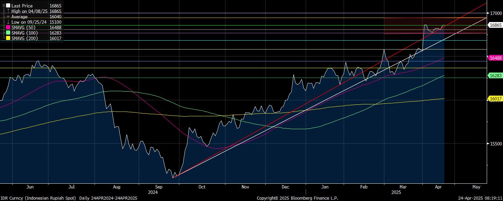Click the 17000 level on price axis
The width and height of the screenshot is (503, 201).
click(x=496, y=13)
